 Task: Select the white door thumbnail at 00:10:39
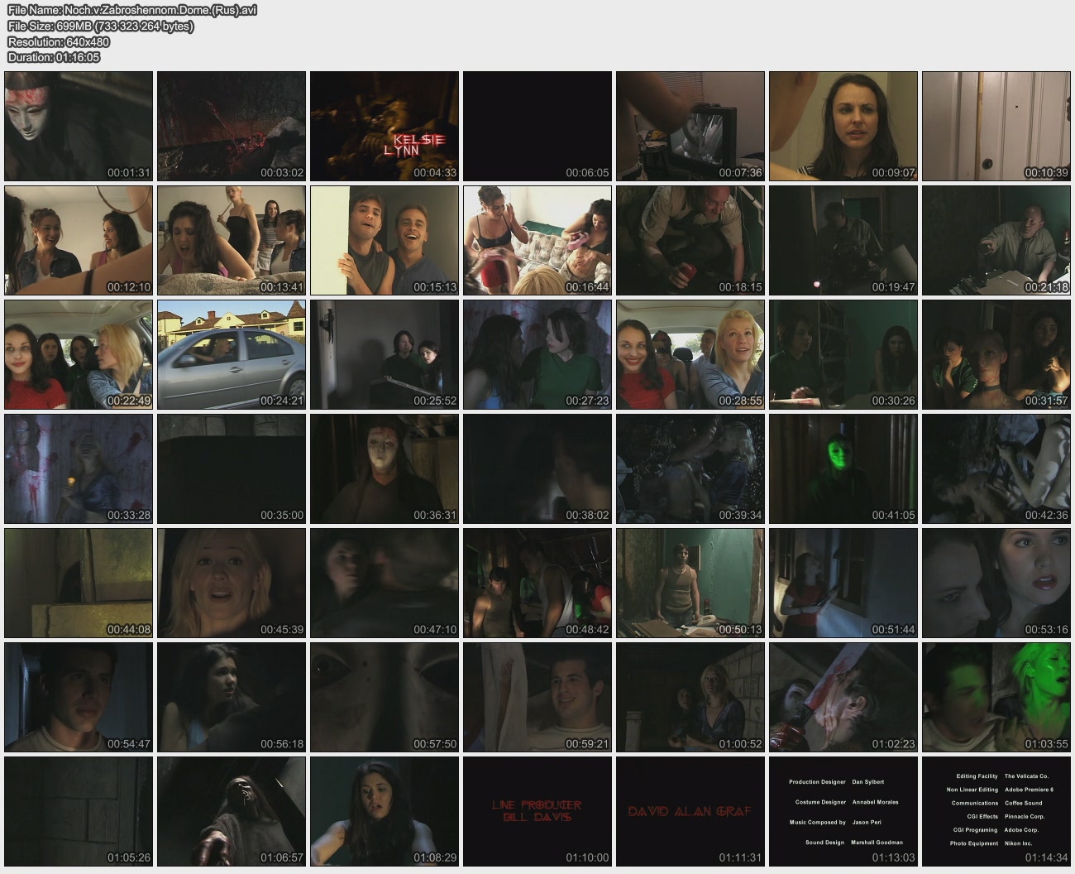click(x=996, y=126)
